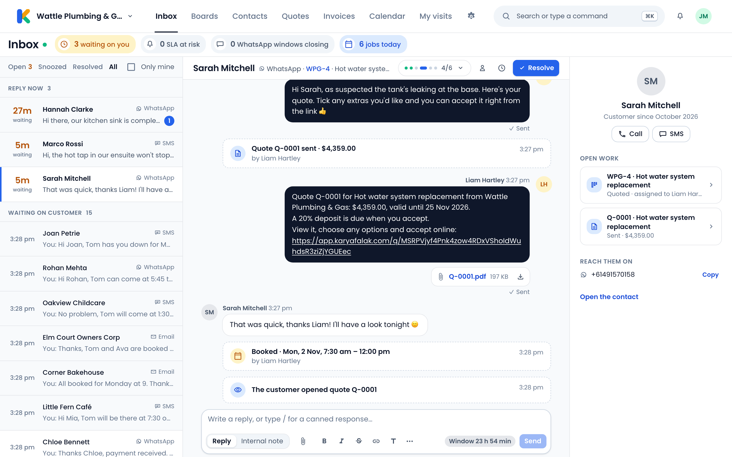Click the assign person icon
Image resolution: width=732 pixels, height=457 pixels.
[x=482, y=68]
